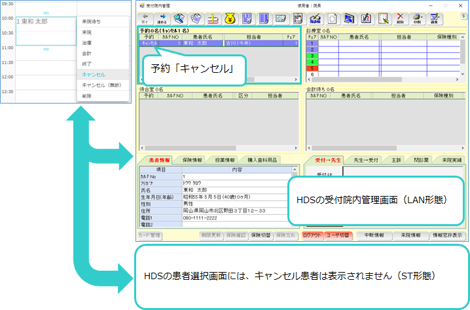Choose 来院待ち from the status menu
The image size is (470, 310).
coord(91,21)
